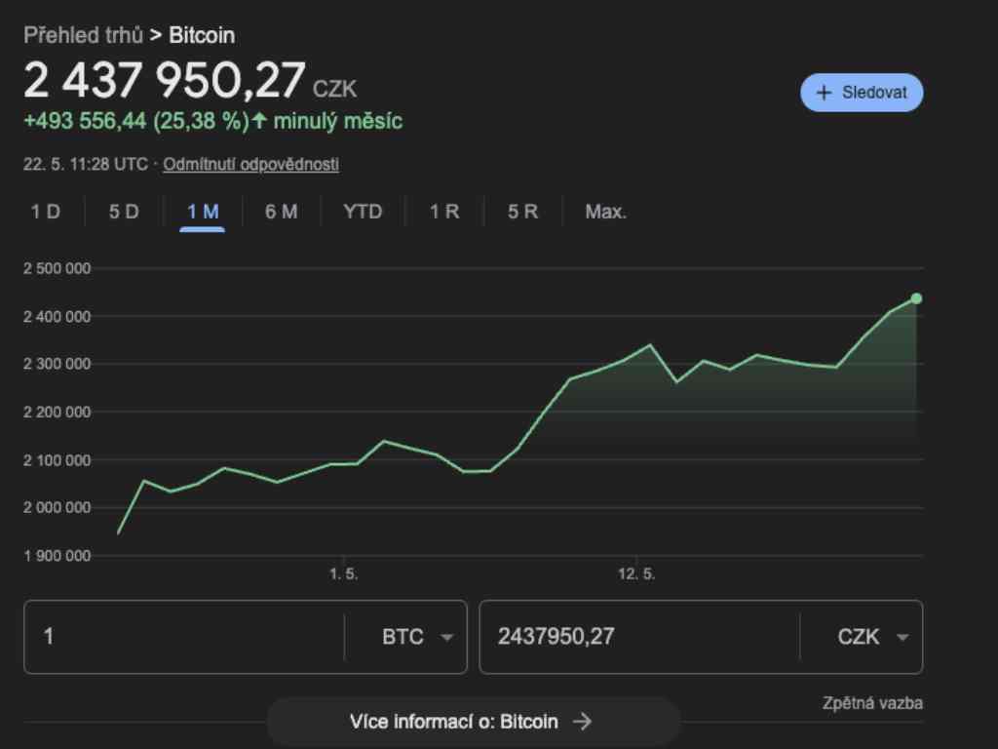Open the BTC currency dropdown arrow
Viewport: 998px width, 749px height.
[x=446, y=637]
